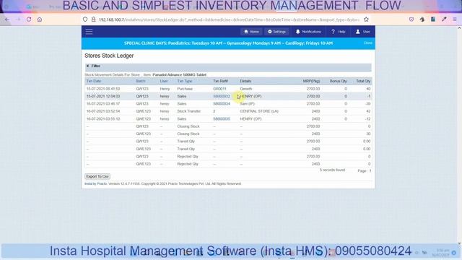The width and height of the screenshot is (462, 260).
Task: Click the Total Qty column header
Action: click(363, 81)
